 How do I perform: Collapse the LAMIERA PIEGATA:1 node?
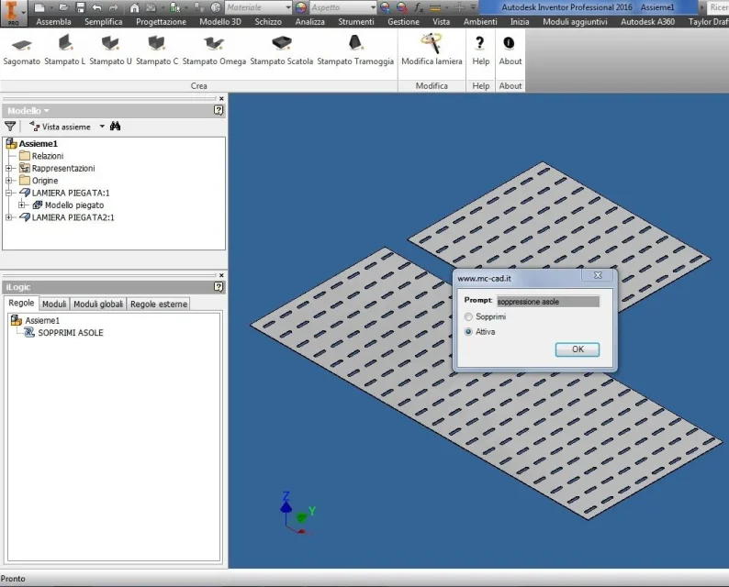point(8,193)
